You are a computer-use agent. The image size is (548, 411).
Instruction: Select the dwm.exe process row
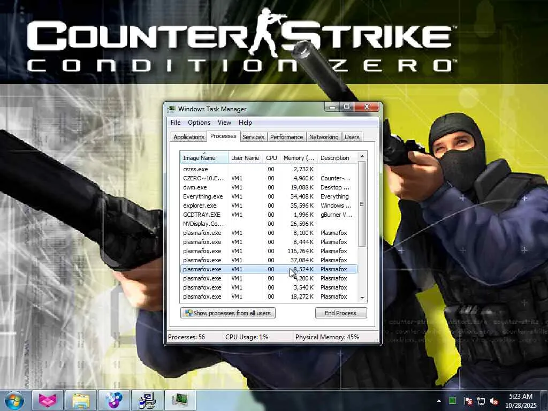click(269, 187)
